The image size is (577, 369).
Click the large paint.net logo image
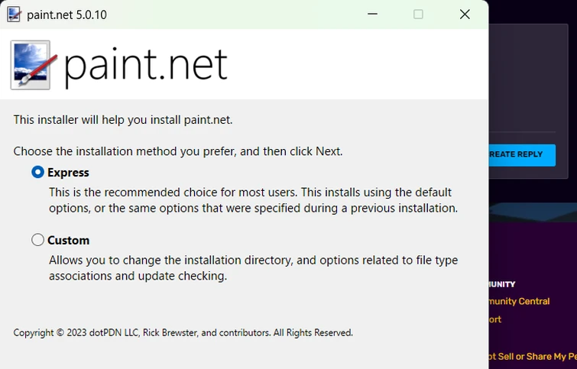point(31,65)
